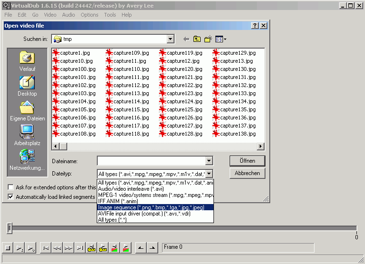Select capture114.jpg in the file list
This screenshot has height=264, width=365.
(127, 101)
